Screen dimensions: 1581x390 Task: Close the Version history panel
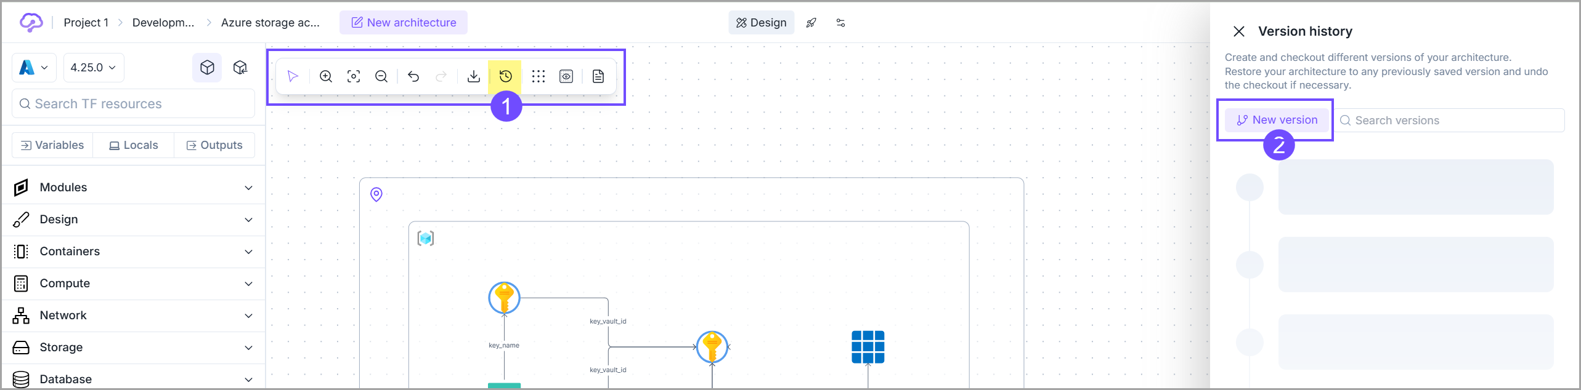point(1239,31)
